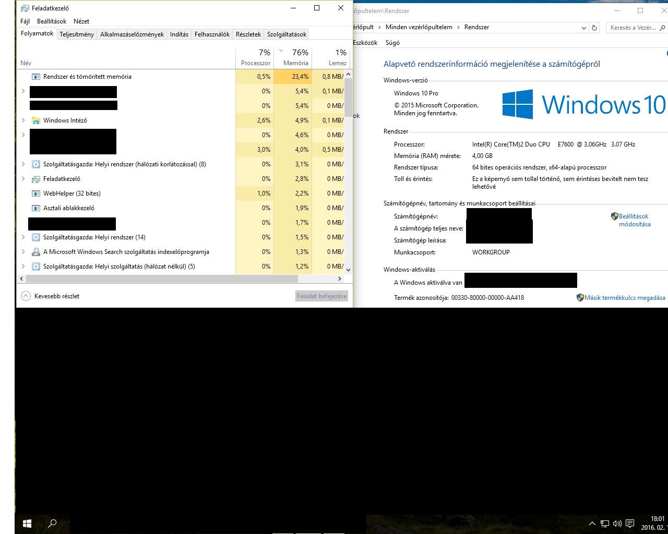Click shield icon beside Beállítások módosítása
Screen dimensions: 668x534
[615, 216]
